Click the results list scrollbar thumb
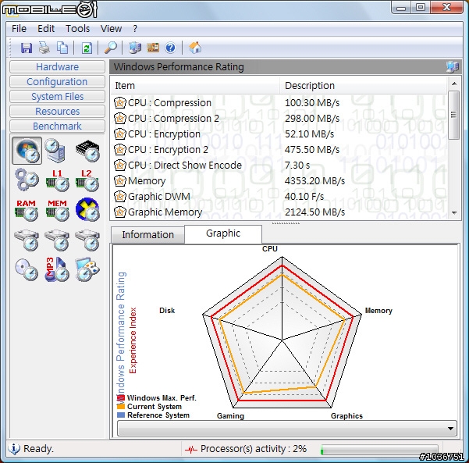 454,115
